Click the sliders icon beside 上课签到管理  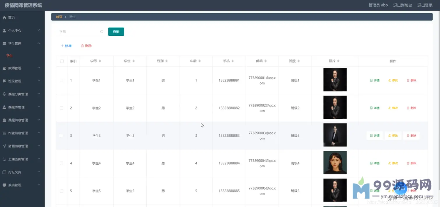[x=4, y=159]
